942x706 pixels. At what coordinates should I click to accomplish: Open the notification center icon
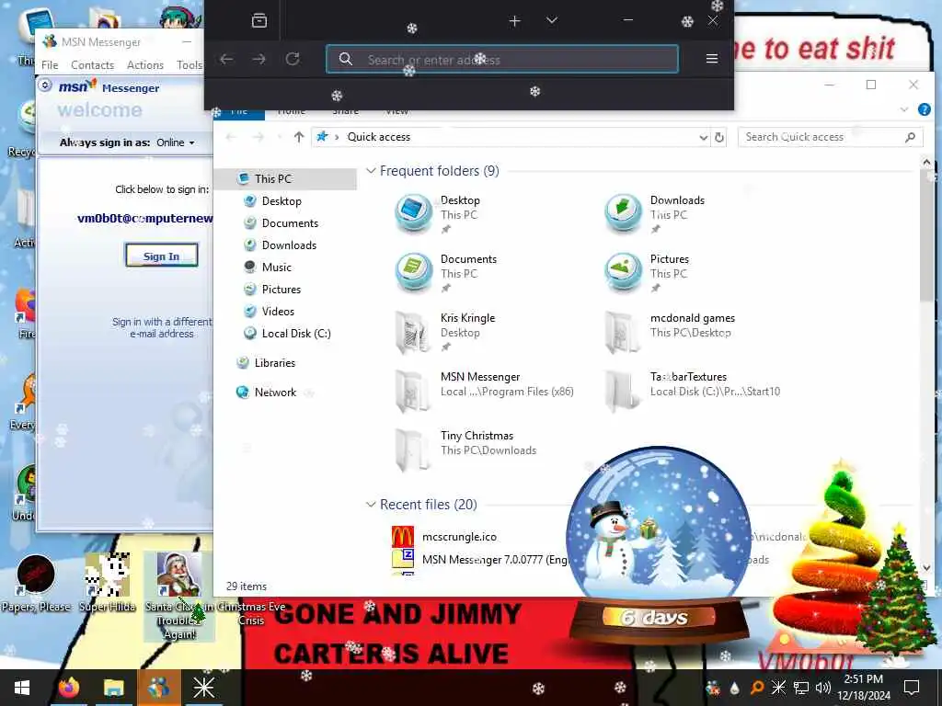pos(912,688)
